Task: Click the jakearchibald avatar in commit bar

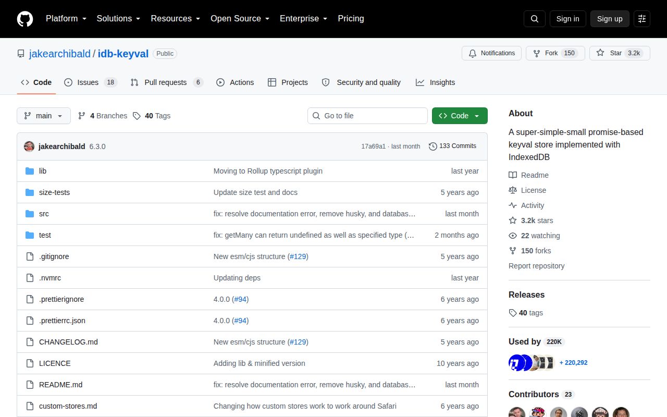Action: [x=29, y=146]
